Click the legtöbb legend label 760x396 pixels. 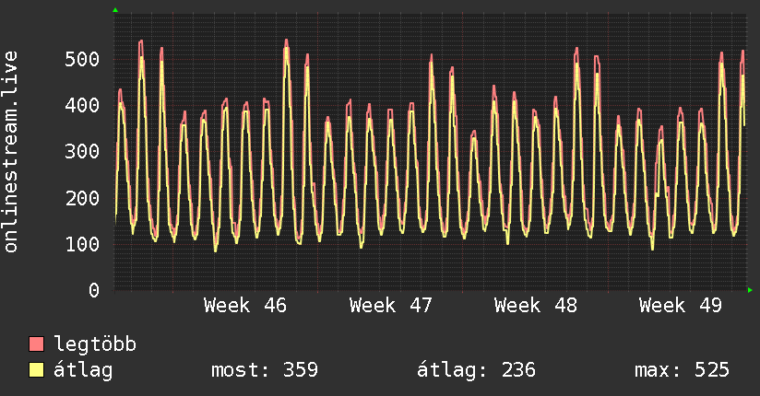click(95, 344)
